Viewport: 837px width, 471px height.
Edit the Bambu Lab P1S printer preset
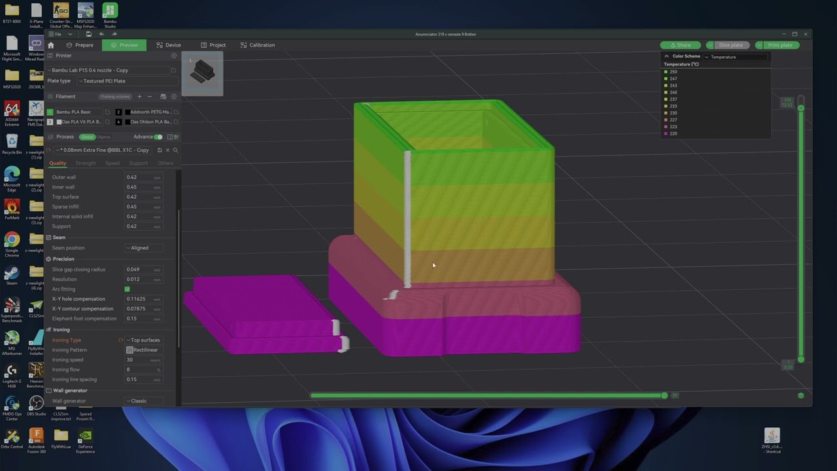tap(173, 70)
